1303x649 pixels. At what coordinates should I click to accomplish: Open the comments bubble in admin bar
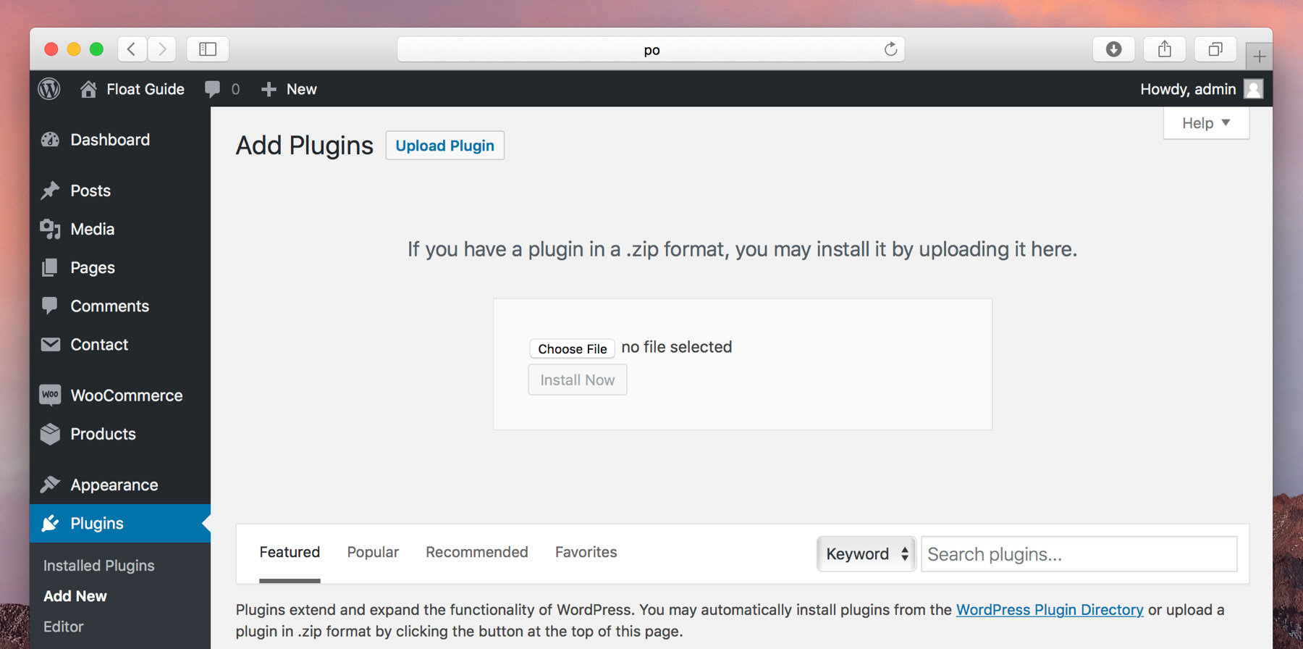tap(212, 89)
